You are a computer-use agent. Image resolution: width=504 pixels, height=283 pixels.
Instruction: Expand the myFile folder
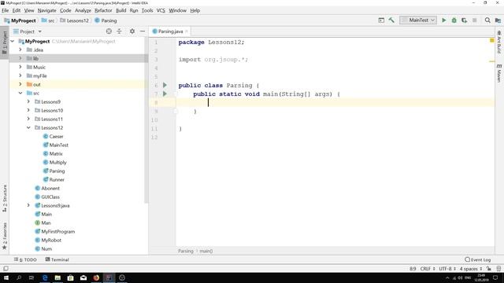coord(20,75)
